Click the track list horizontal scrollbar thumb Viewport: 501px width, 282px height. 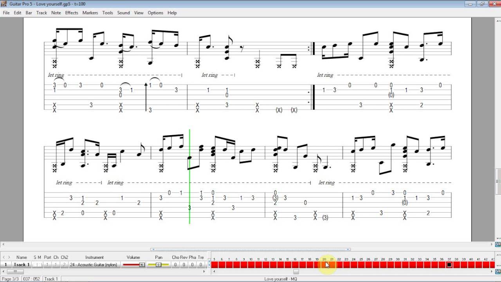point(15,271)
